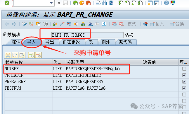Image resolution: width=189 pixels, height=114 pixels.
Task: Display Object List hierarchy icon
Action: point(83,24)
